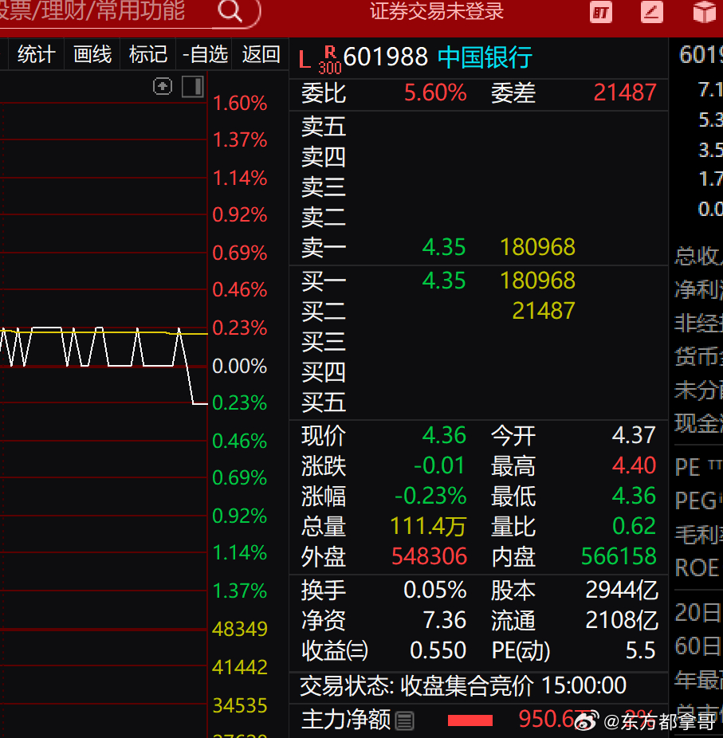Screen dimensions: 723x738
Task: Select the 画线 drawing tool tab
Action: (x=92, y=54)
